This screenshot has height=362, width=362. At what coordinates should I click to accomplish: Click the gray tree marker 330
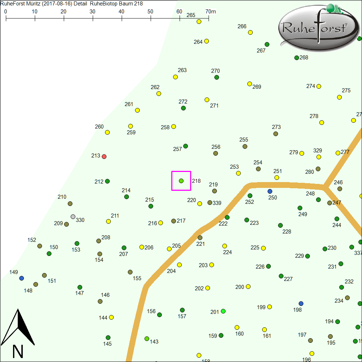(73, 216)
